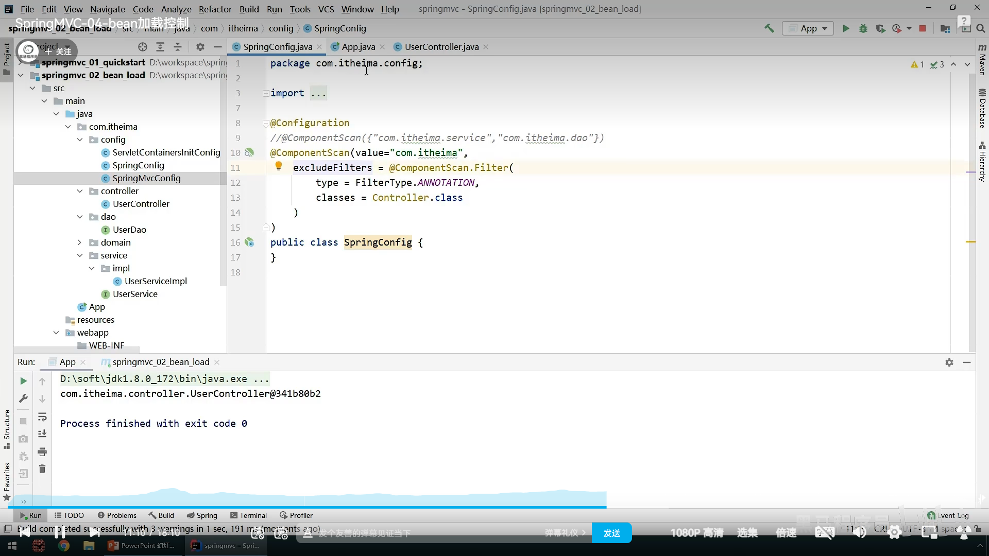Click the Build project hammer icon
This screenshot has height=556, width=989.
pos(769,29)
